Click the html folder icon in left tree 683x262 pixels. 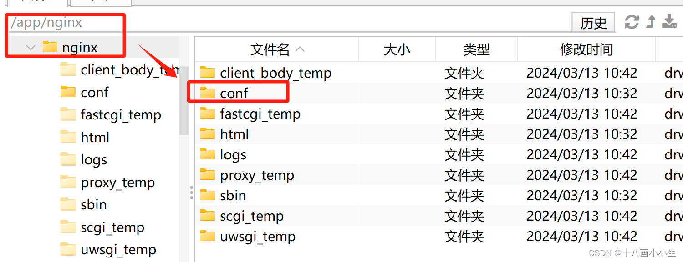click(68, 137)
